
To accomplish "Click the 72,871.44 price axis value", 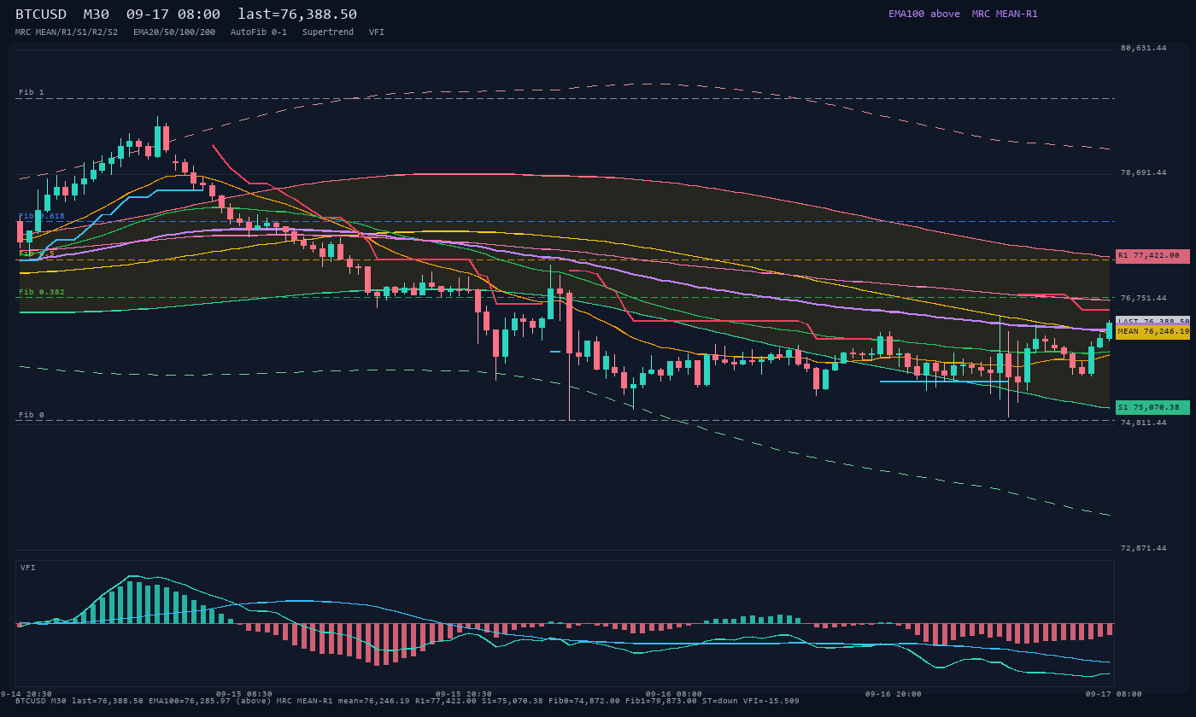I will [1143, 548].
